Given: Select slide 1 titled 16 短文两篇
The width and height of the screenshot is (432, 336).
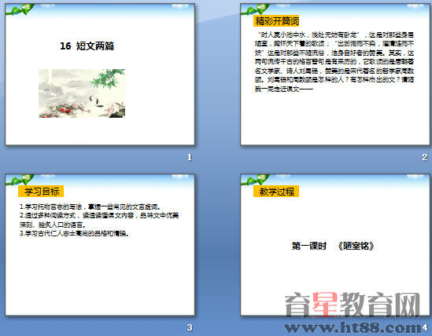Looking at the screenshot, I should pos(100,75).
